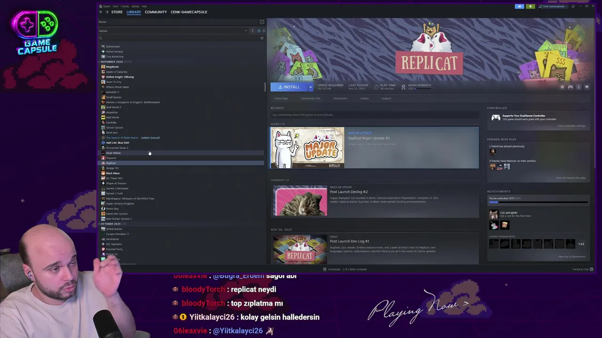This screenshot has width=602, height=338.
Task: Click the detail page scrollbar on right
Action: pos(595,94)
